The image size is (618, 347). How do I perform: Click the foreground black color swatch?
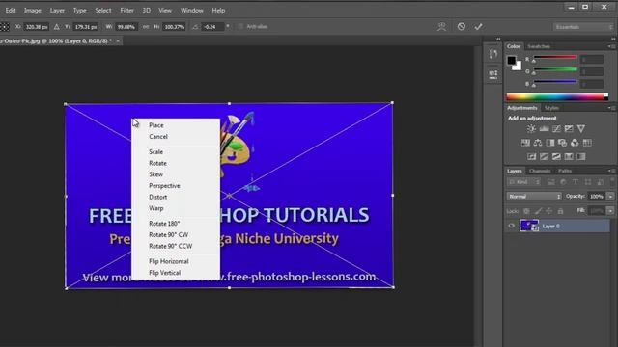(x=511, y=60)
